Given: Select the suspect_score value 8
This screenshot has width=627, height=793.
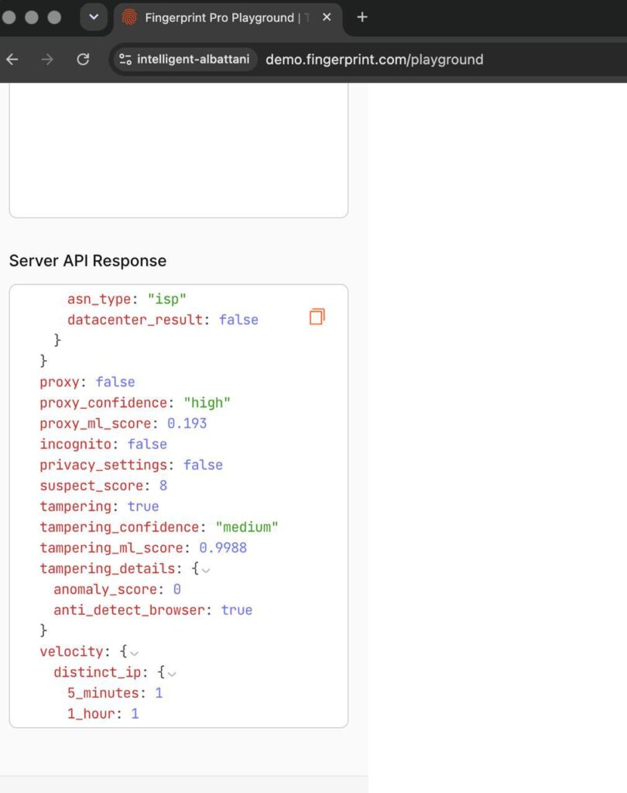Looking at the screenshot, I should coord(163,486).
